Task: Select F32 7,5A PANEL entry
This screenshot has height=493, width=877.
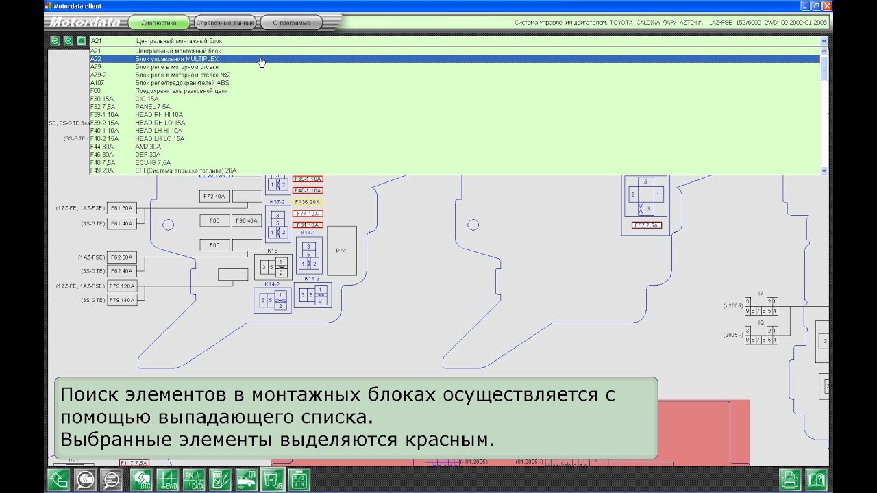Action: click(454, 107)
